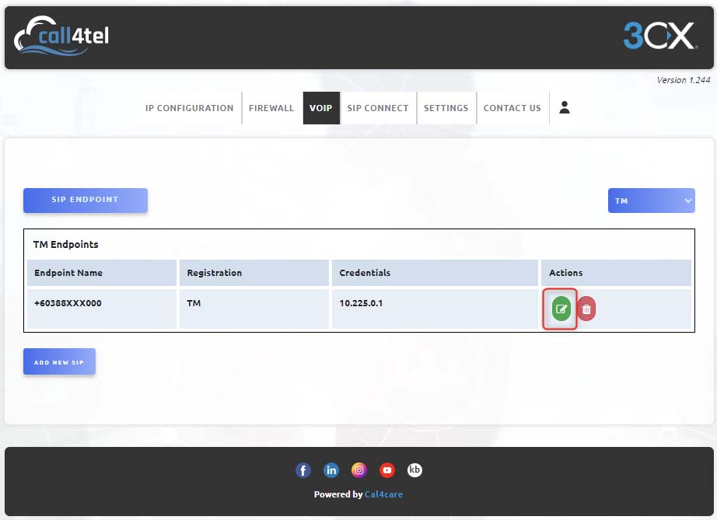Follow the Cal4care link in the footer
The width and height of the screenshot is (717, 520).
(x=383, y=494)
